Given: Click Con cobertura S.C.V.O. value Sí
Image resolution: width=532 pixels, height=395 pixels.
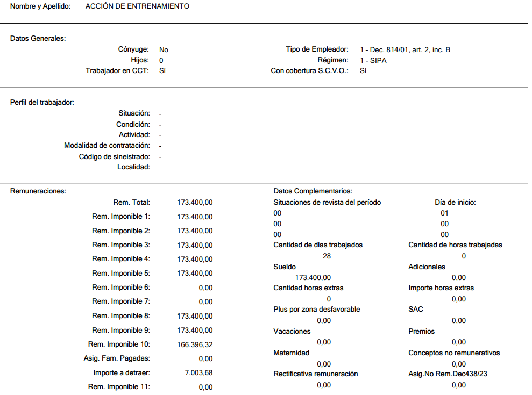Looking at the screenshot, I should click(363, 70).
